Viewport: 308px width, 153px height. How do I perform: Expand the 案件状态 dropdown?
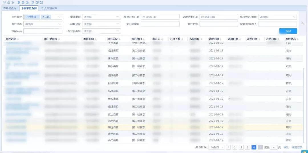[42, 24]
